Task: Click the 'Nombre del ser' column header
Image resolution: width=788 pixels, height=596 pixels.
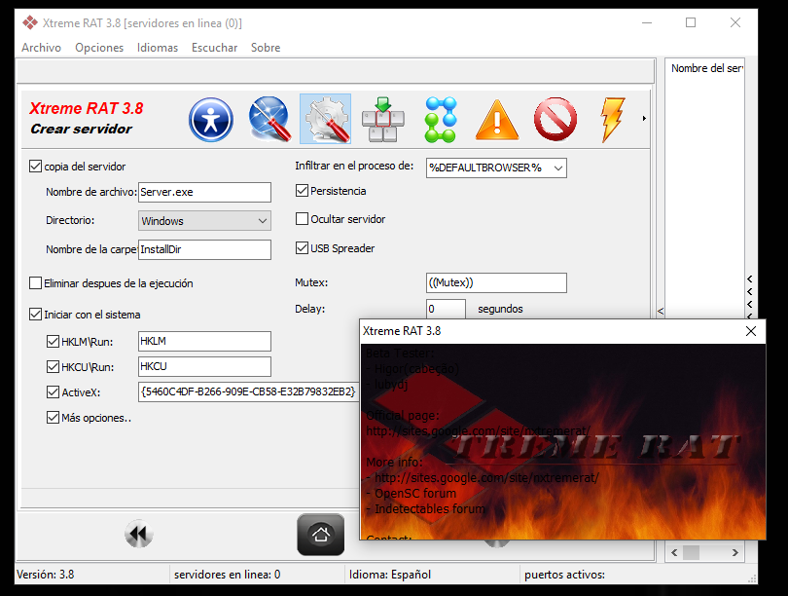Action: (705, 68)
